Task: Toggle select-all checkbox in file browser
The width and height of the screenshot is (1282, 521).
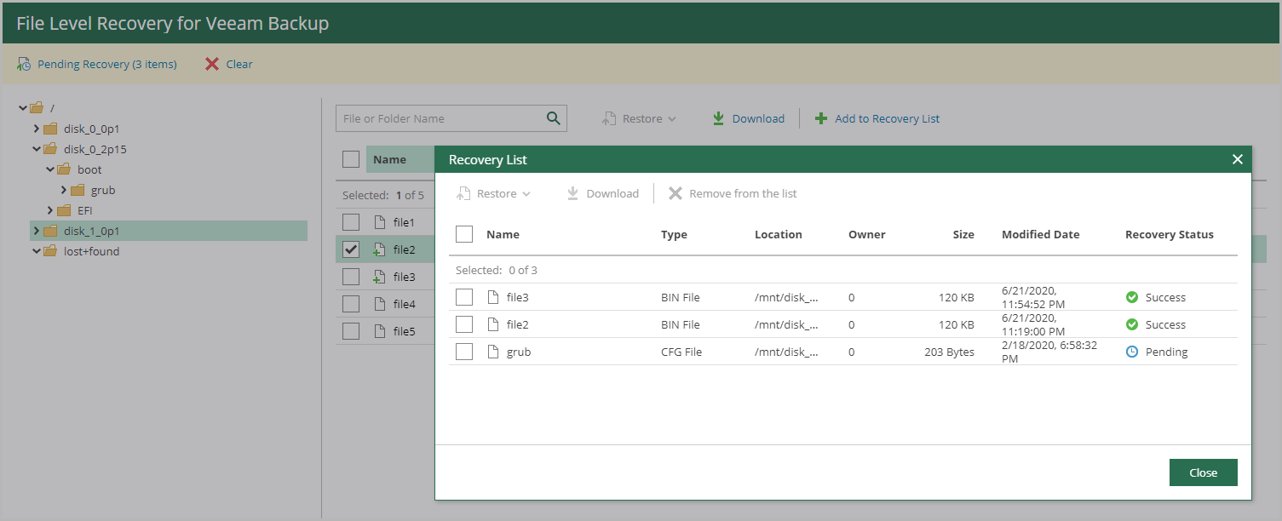Action: tap(351, 159)
